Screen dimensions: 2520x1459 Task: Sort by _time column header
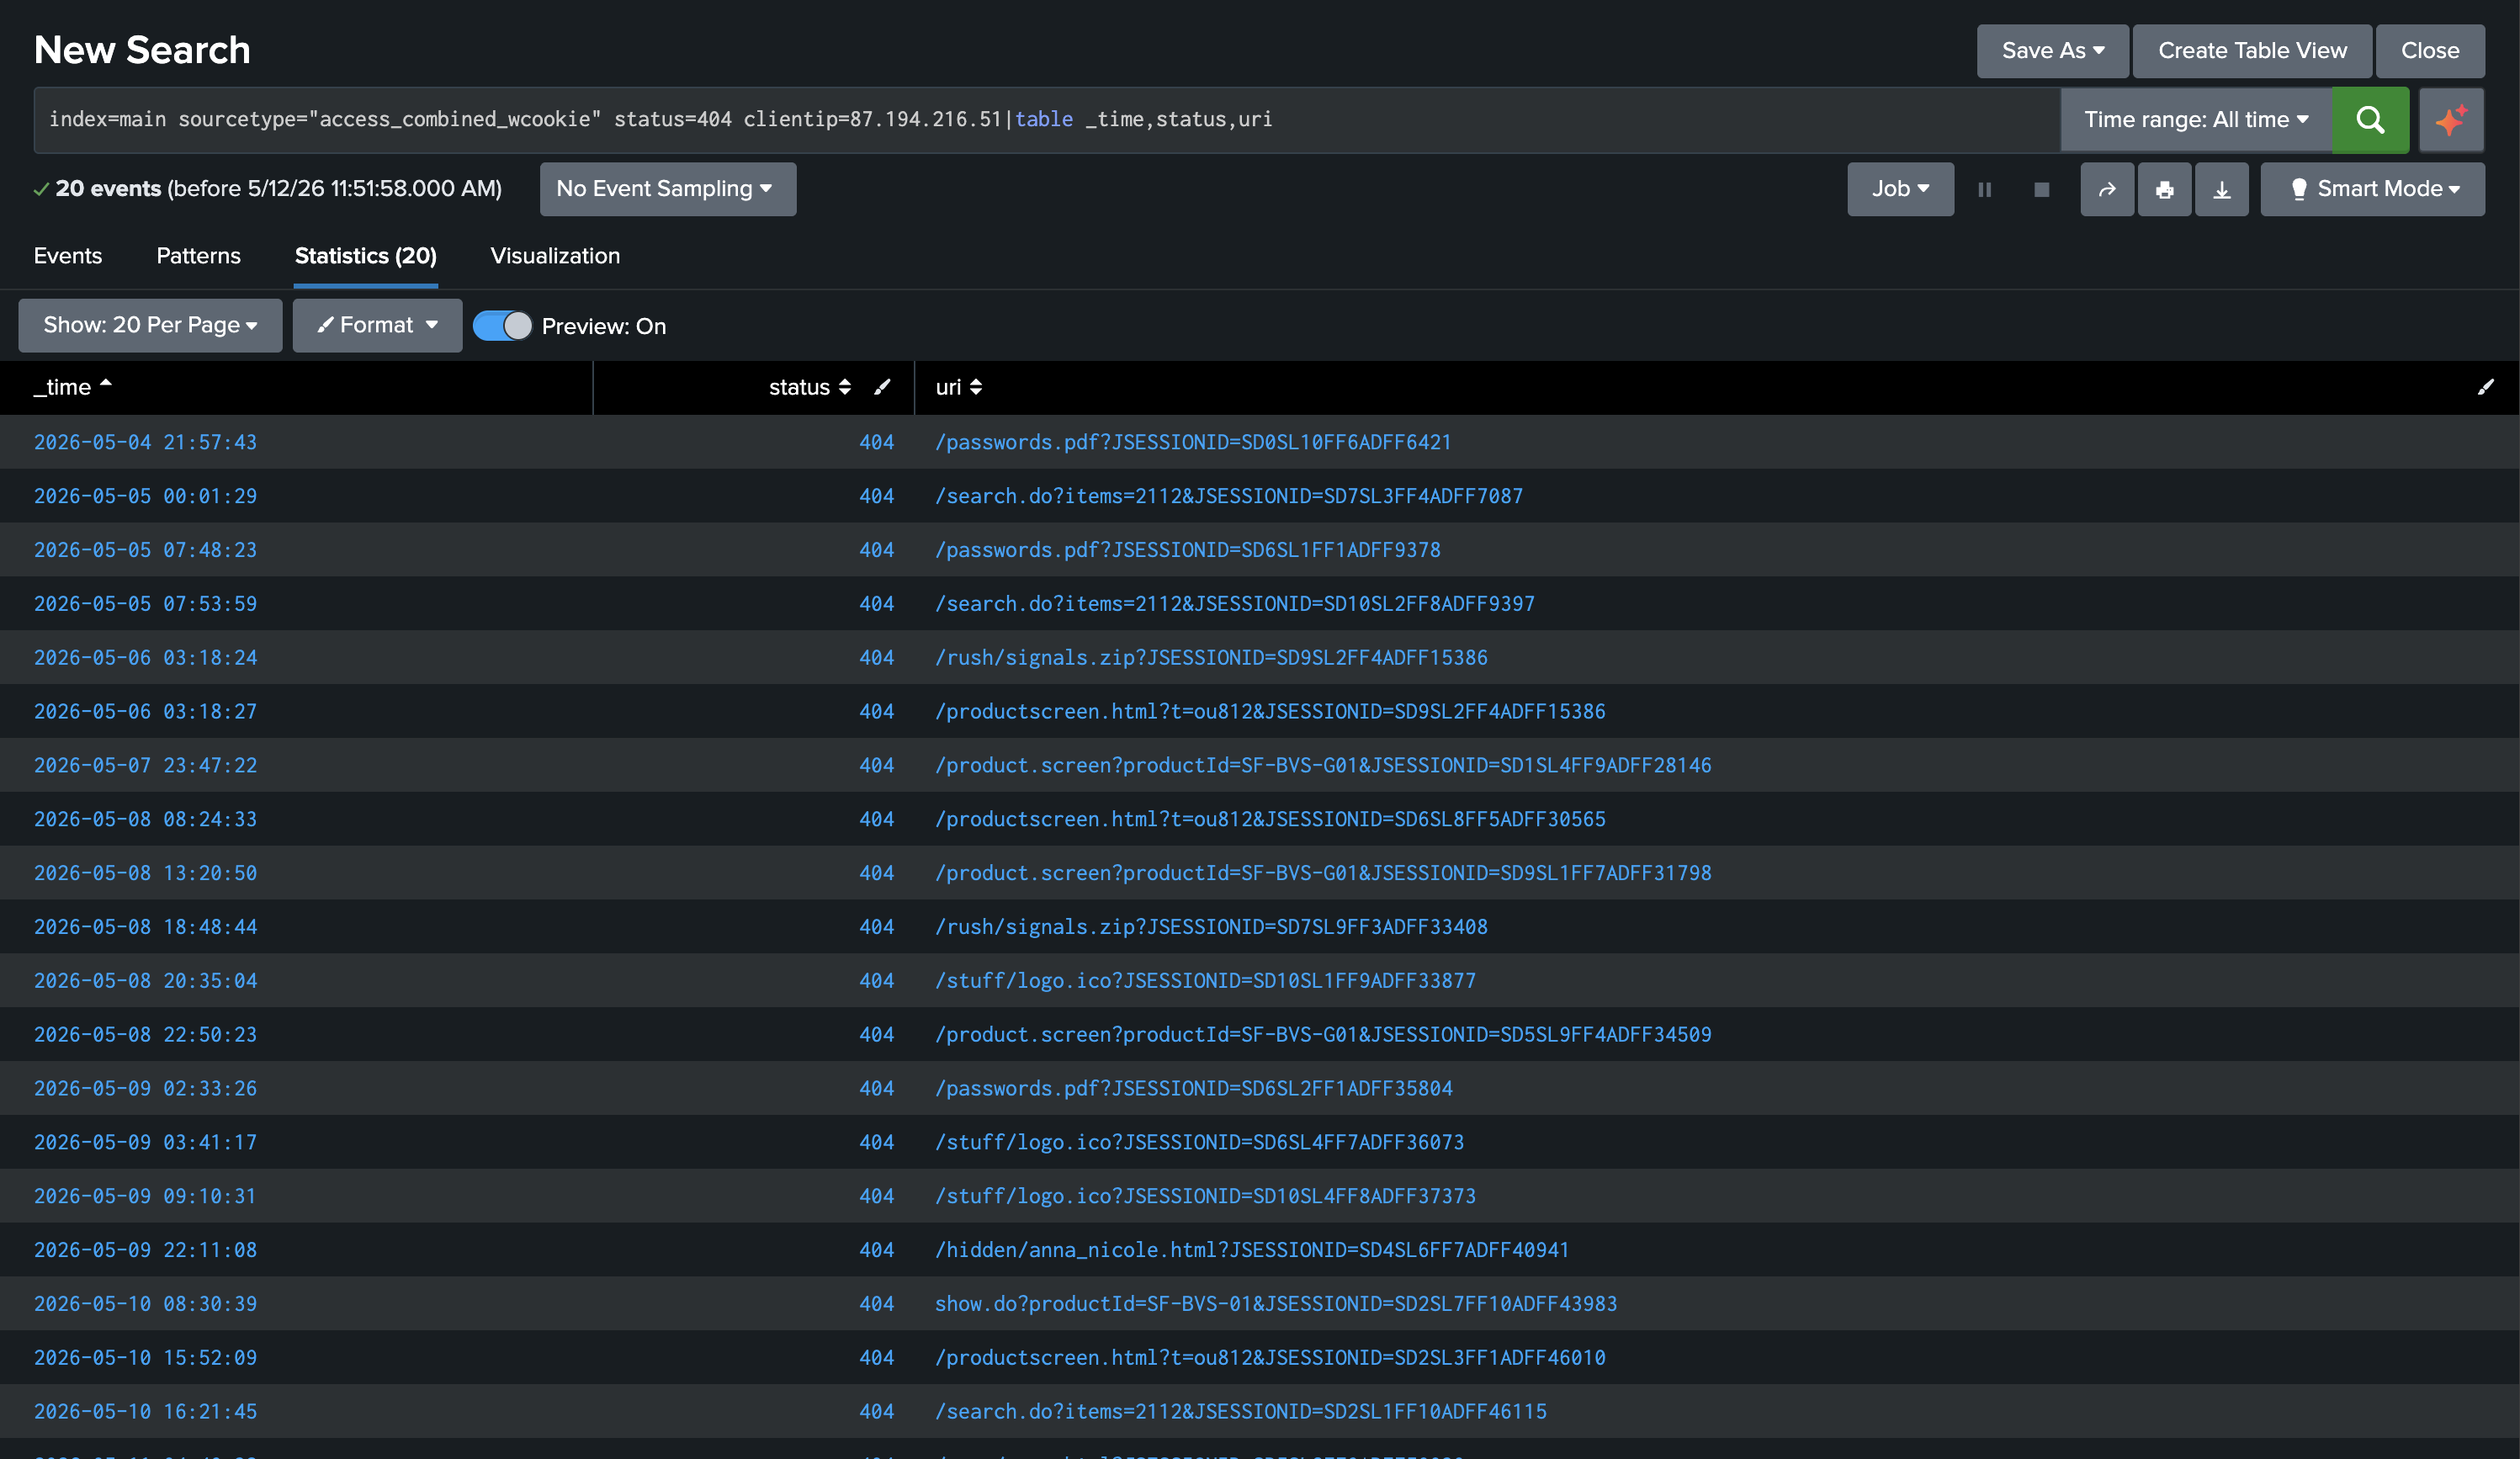pyautogui.click(x=72, y=387)
